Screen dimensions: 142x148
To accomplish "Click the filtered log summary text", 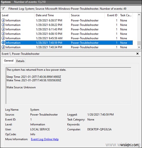I will (x=67, y=9).
